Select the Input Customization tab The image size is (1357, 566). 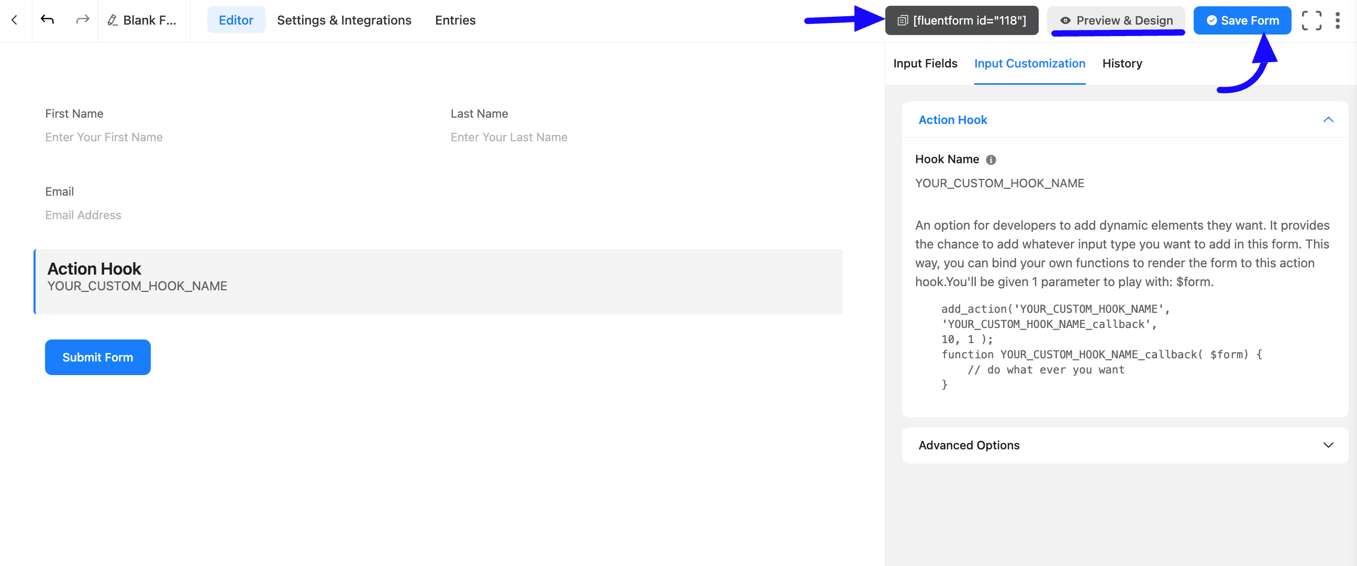click(x=1029, y=63)
